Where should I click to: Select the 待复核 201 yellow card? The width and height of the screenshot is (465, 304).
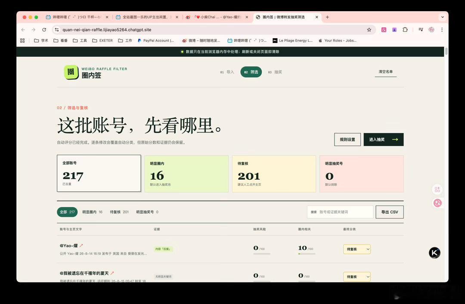coord(274,174)
